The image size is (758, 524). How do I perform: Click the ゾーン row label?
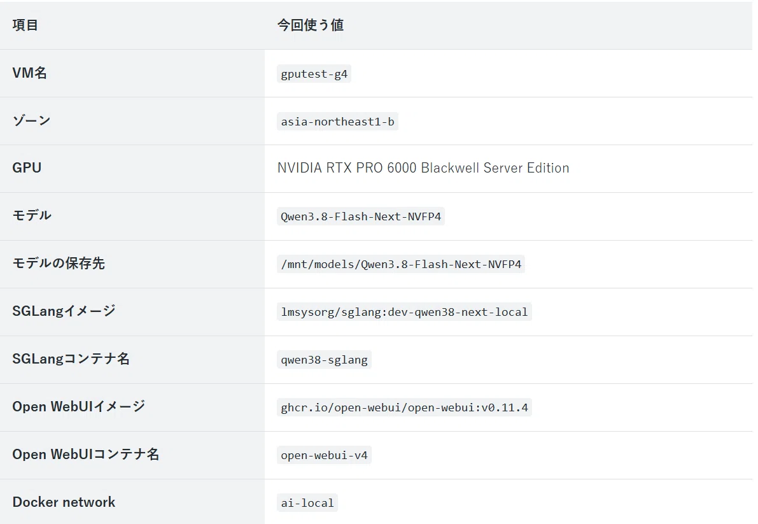click(31, 120)
